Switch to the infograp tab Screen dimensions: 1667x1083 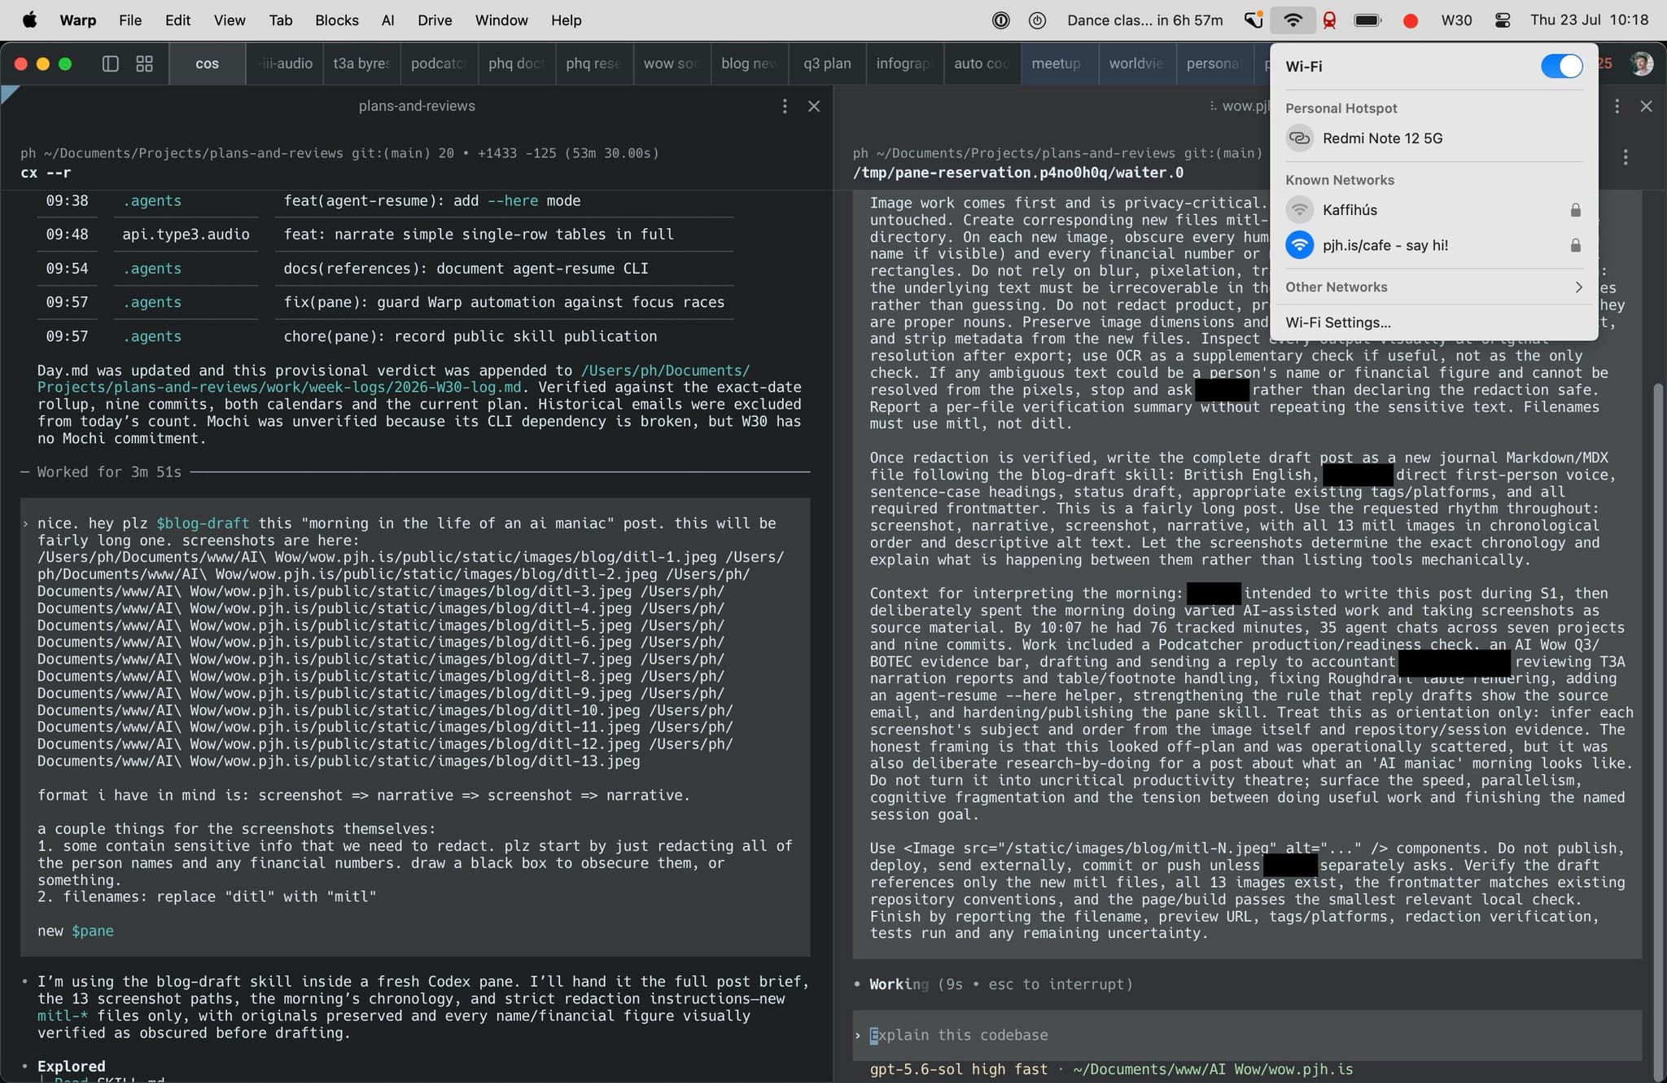pyautogui.click(x=904, y=64)
